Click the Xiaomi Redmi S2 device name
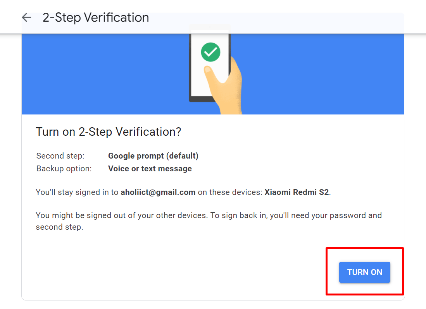 (297, 192)
